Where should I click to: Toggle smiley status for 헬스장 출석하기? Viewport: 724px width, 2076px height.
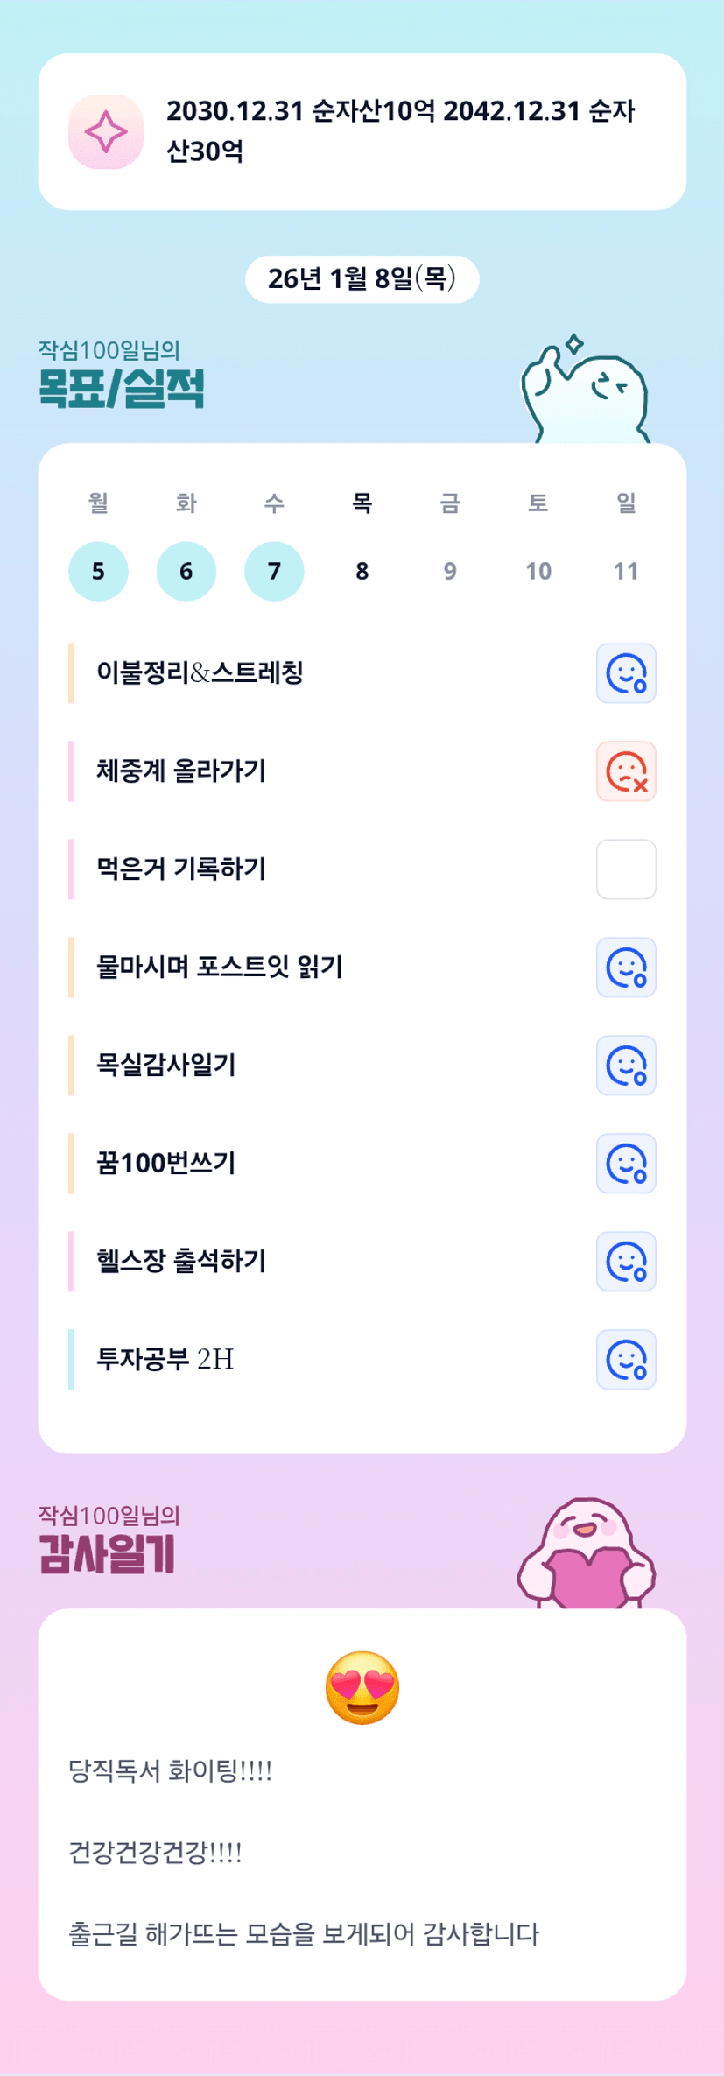tap(626, 1262)
